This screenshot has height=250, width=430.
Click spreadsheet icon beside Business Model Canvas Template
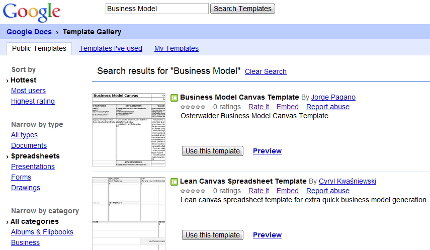click(x=174, y=98)
